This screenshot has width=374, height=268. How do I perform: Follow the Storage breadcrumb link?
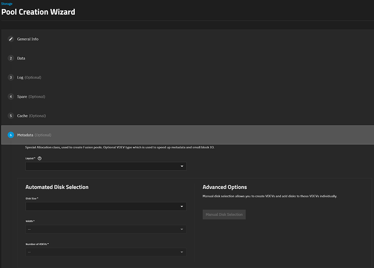coord(7,4)
